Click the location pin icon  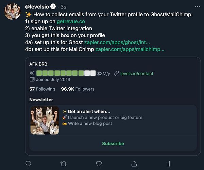[32, 73]
